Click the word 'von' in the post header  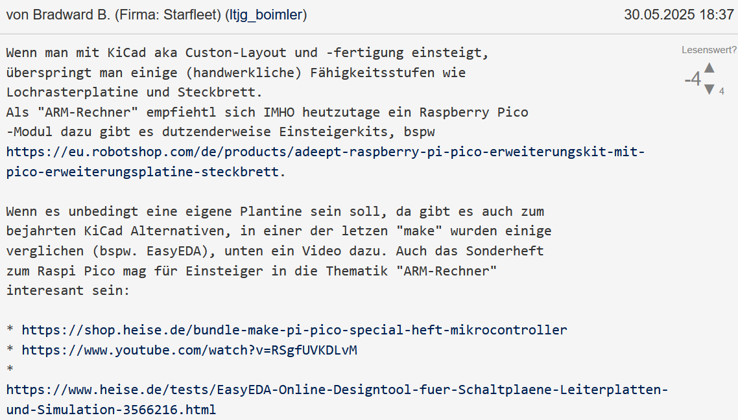18,15
